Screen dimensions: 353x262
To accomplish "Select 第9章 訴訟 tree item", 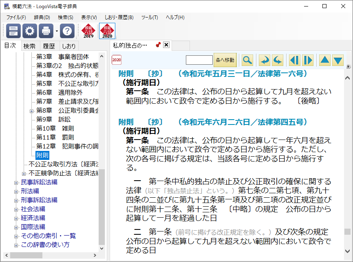I will click(53, 119).
